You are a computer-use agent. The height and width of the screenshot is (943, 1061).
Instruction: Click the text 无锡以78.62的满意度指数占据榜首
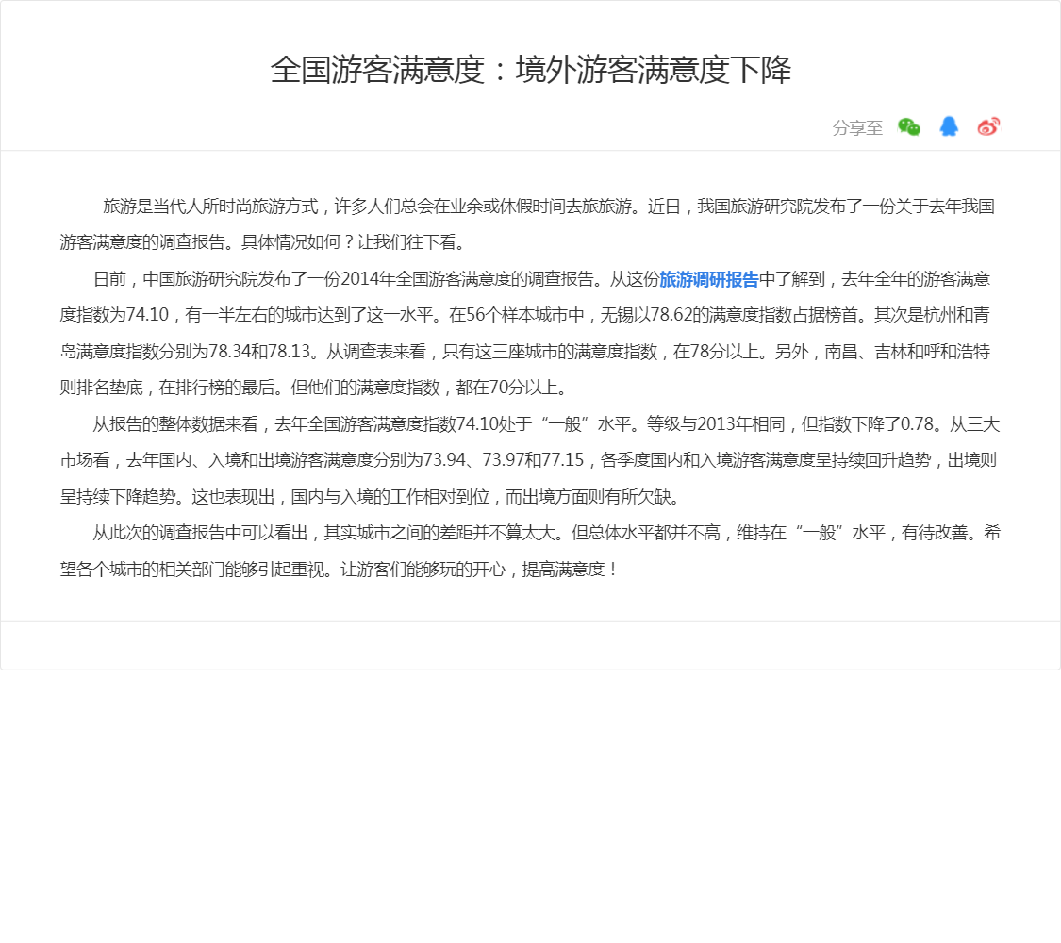pos(729,315)
